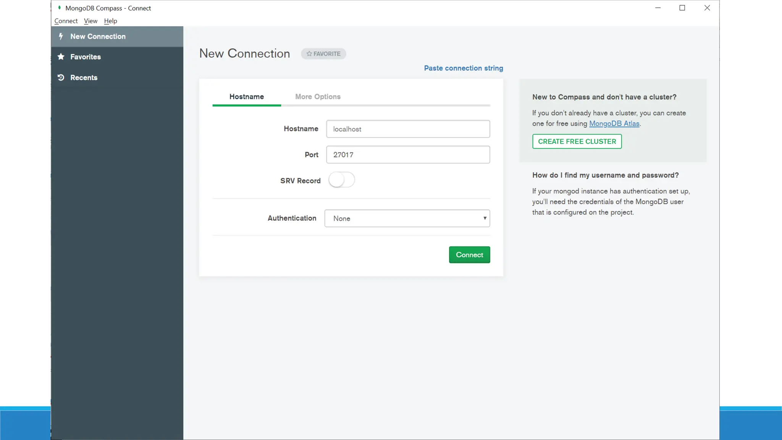Open the Connect menu

pos(66,21)
